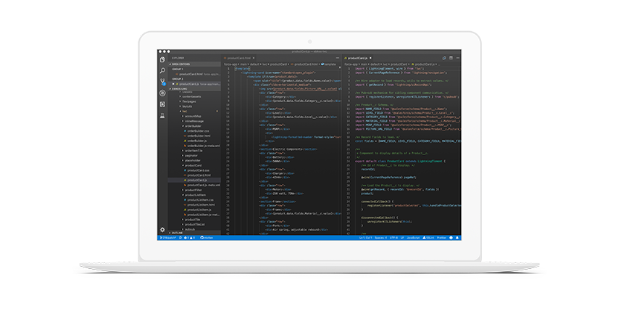
Task: Click the Git branch status bar item
Action: pos(167,238)
